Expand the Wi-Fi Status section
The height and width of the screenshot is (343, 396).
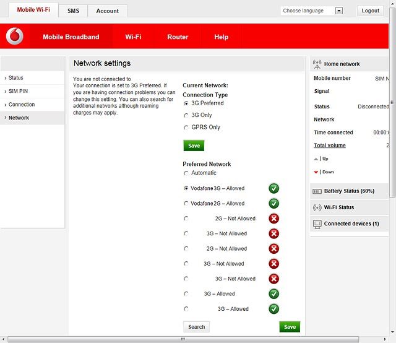(349, 207)
